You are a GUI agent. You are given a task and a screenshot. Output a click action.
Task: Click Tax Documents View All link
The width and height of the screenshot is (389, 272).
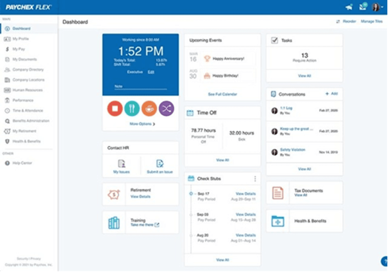click(x=300, y=195)
